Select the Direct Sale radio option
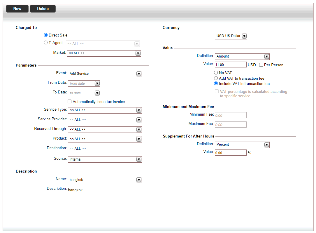 (45, 35)
